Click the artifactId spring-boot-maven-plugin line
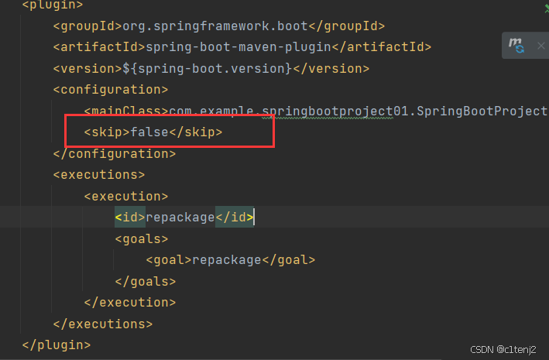The image size is (549, 360). pyautogui.click(x=242, y=47)
